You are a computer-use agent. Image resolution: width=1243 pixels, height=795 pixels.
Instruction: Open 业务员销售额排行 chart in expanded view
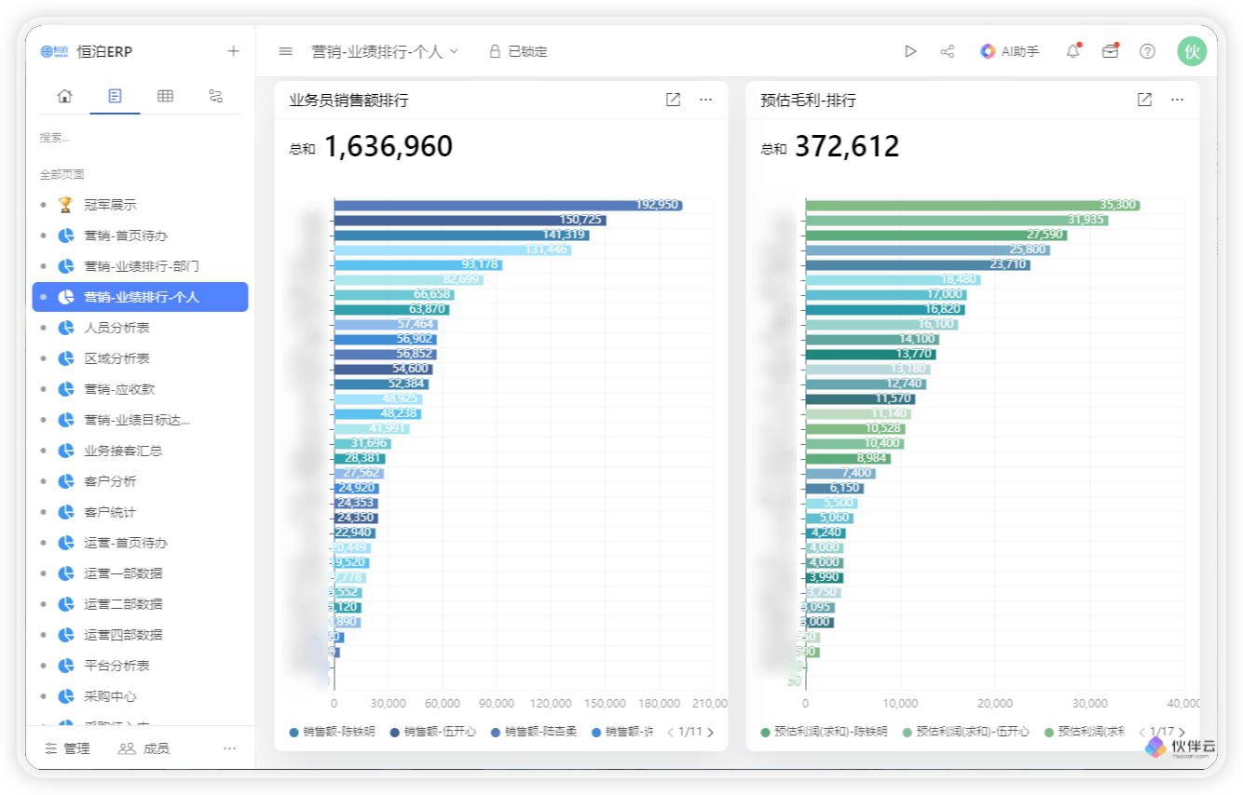(x=673, y=100)
